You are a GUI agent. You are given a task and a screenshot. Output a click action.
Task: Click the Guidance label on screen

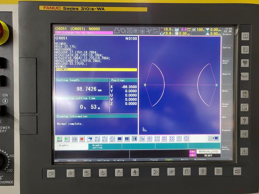pos(227,34)
